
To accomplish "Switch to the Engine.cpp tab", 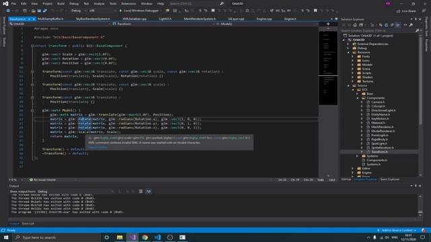I will (264, 19).
